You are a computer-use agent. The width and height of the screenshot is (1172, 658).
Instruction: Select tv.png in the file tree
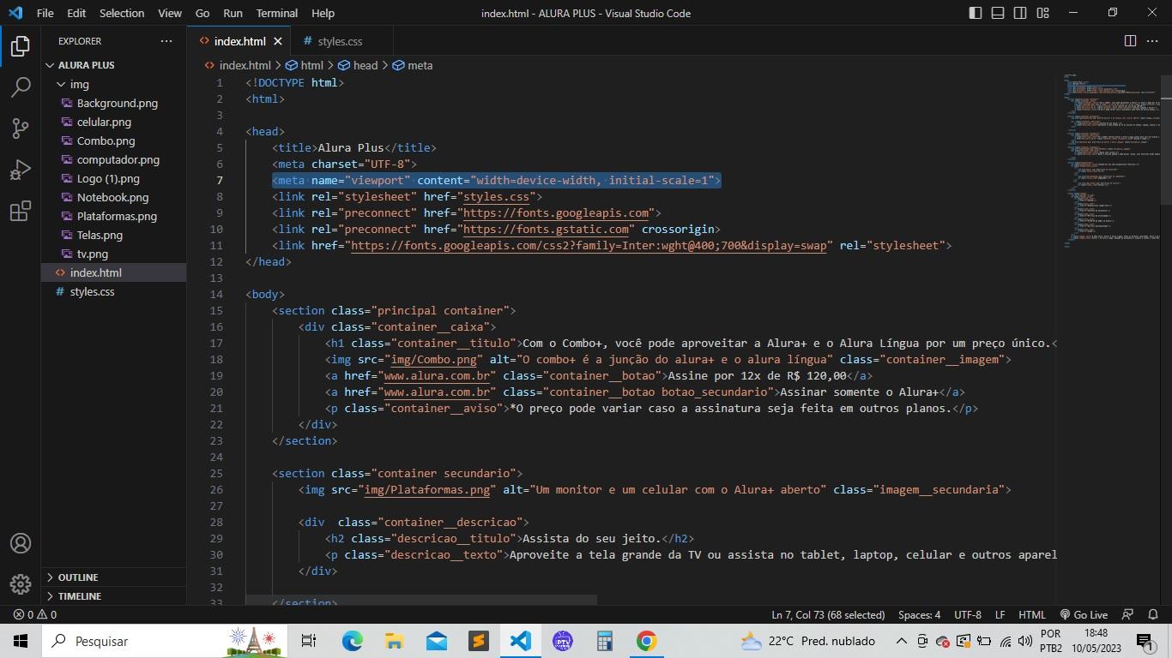coord(93,254)
